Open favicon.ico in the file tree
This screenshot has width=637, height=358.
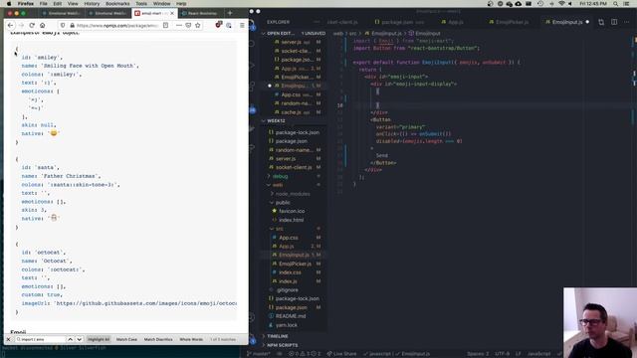(x=292, y=211)
